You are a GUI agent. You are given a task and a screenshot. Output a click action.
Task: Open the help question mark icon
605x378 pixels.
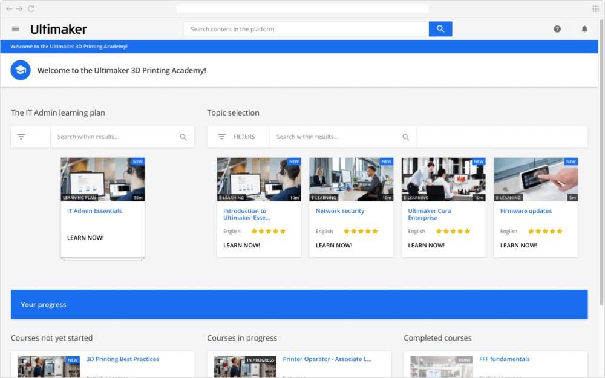(x=557, y=29)
